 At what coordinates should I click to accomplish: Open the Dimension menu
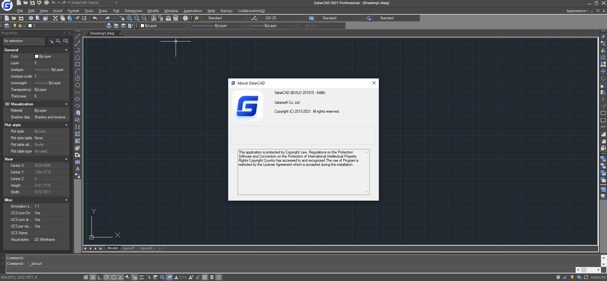(x=133, y=11)
